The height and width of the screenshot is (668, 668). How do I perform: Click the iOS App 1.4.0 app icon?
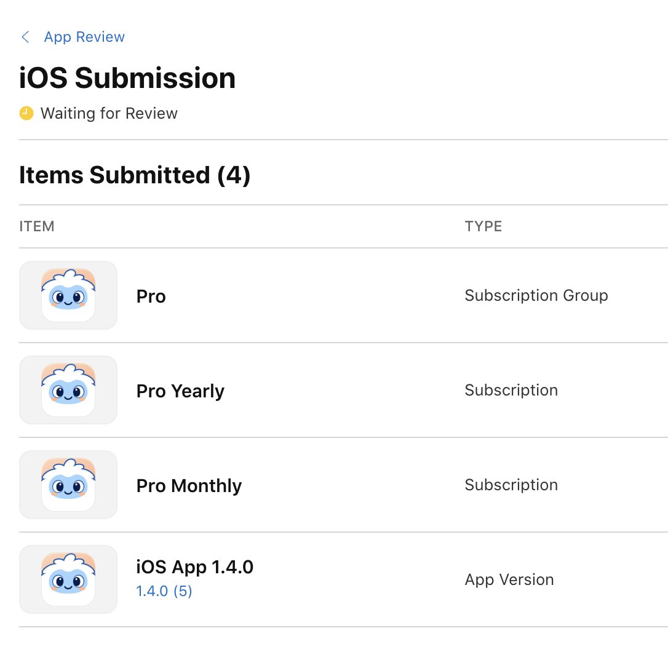(68, 579)
